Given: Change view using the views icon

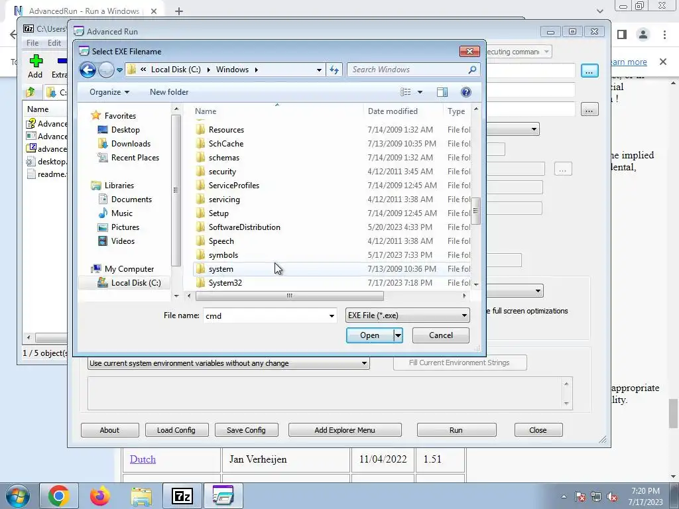Looking at the screenshot, I should [x=406, y=91].
